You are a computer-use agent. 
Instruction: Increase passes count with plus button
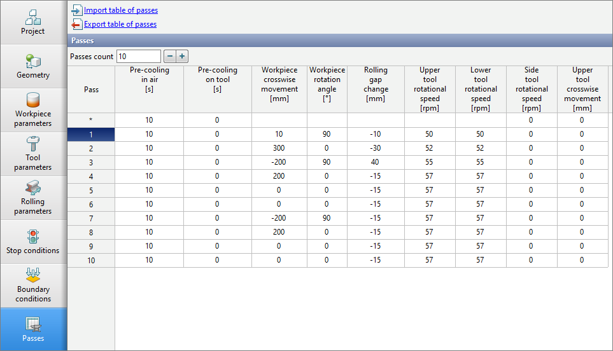182,56
